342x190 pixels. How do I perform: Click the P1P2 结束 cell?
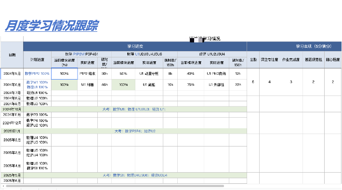pyautogui.click(x=88, y=74)
